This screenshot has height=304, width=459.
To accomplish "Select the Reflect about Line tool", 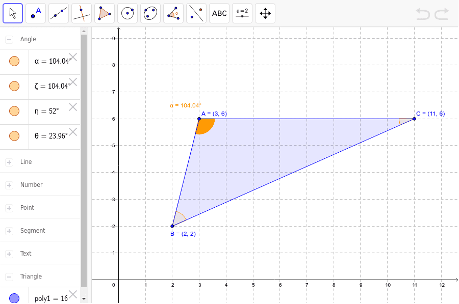I will point(196,13).
